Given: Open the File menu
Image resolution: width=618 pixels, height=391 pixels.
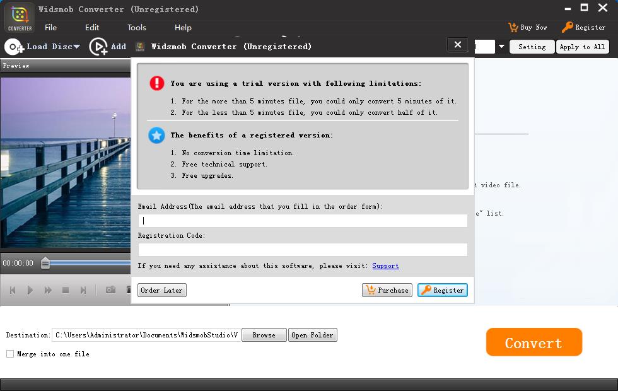Looking at the screenshot, I should coord(50,28).
